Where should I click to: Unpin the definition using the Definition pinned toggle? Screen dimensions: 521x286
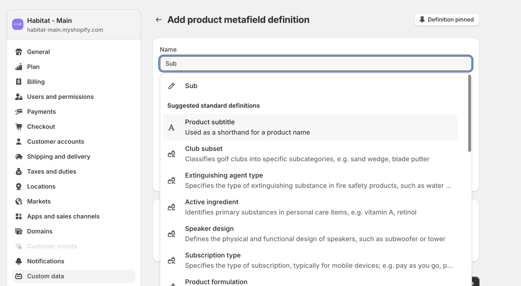[447, 20]
